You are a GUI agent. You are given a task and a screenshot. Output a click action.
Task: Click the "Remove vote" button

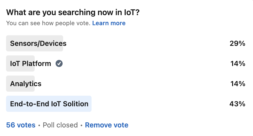[107, 125]
